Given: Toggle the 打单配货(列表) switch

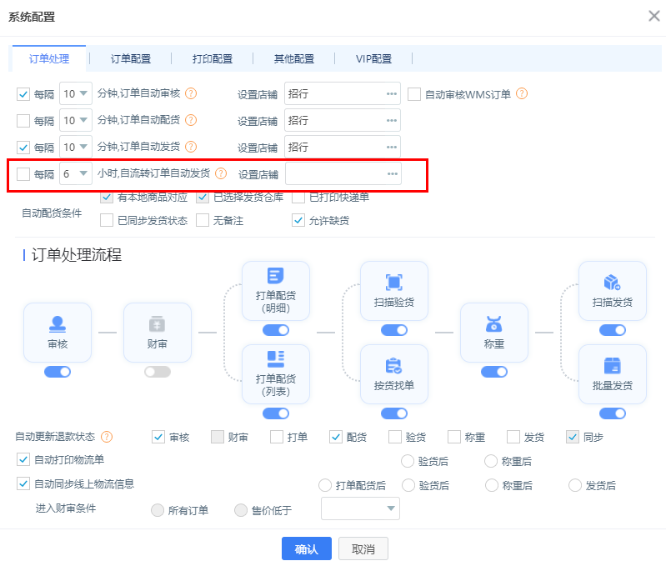Looking at the screenshot, I should [276, 413].
